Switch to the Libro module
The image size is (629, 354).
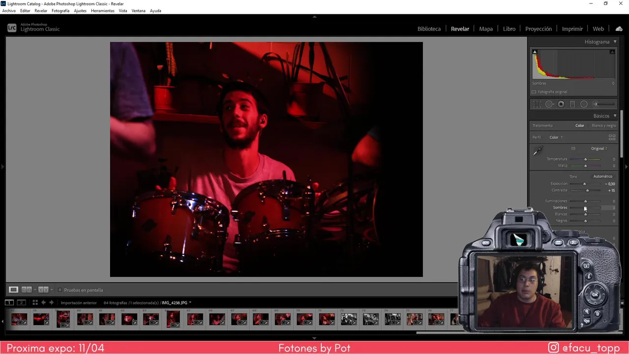509,29
